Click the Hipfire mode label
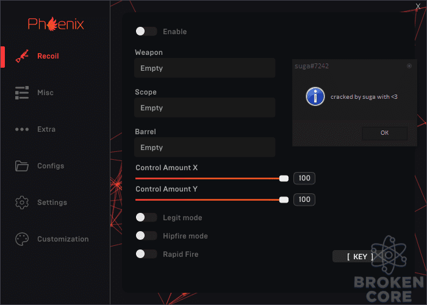Viewport: 427px width, 305px height. pyautogui.click(x=185, y=236)
